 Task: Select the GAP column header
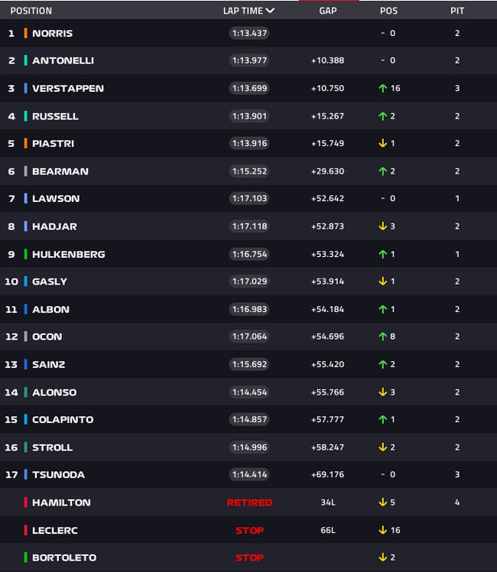(328, 11)
